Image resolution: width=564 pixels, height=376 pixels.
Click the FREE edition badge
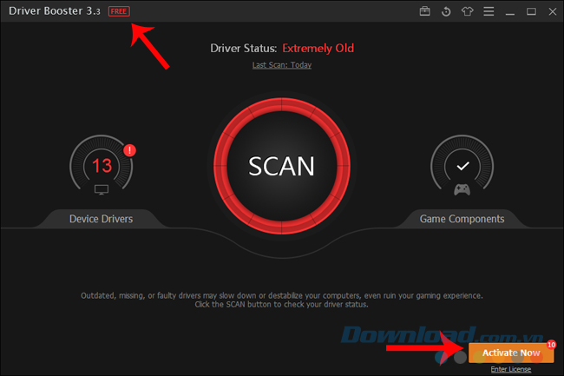(x=119, y=11)
